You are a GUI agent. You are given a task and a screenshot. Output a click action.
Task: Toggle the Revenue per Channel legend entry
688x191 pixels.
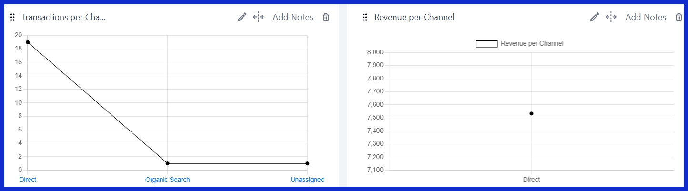(532, 43)
